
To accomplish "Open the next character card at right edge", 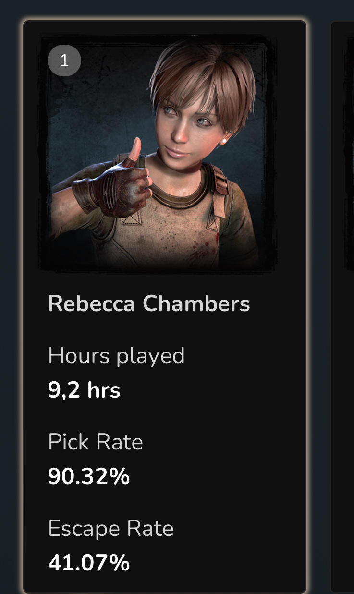I will tap(342, 306).
